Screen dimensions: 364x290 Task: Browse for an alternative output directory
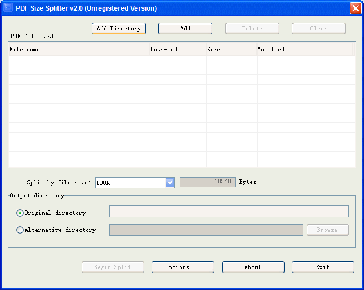[x=327, y=230]
